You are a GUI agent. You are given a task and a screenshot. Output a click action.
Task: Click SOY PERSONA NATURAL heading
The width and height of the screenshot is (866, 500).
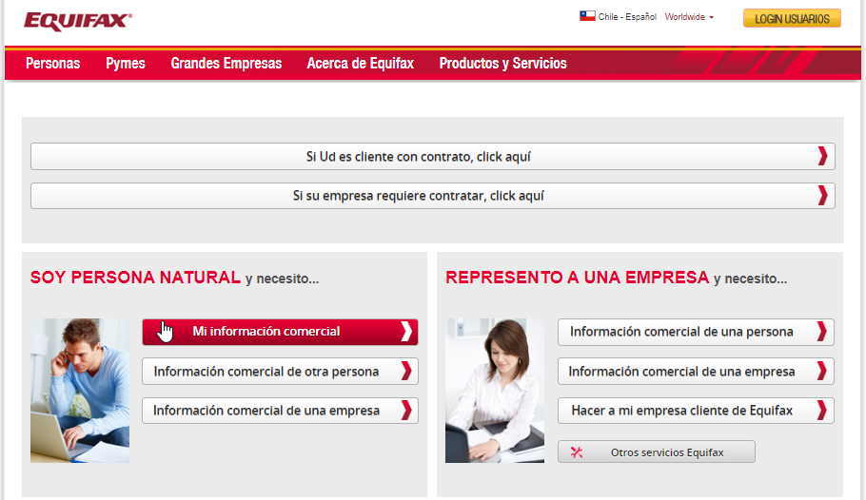tap(135, 277)
